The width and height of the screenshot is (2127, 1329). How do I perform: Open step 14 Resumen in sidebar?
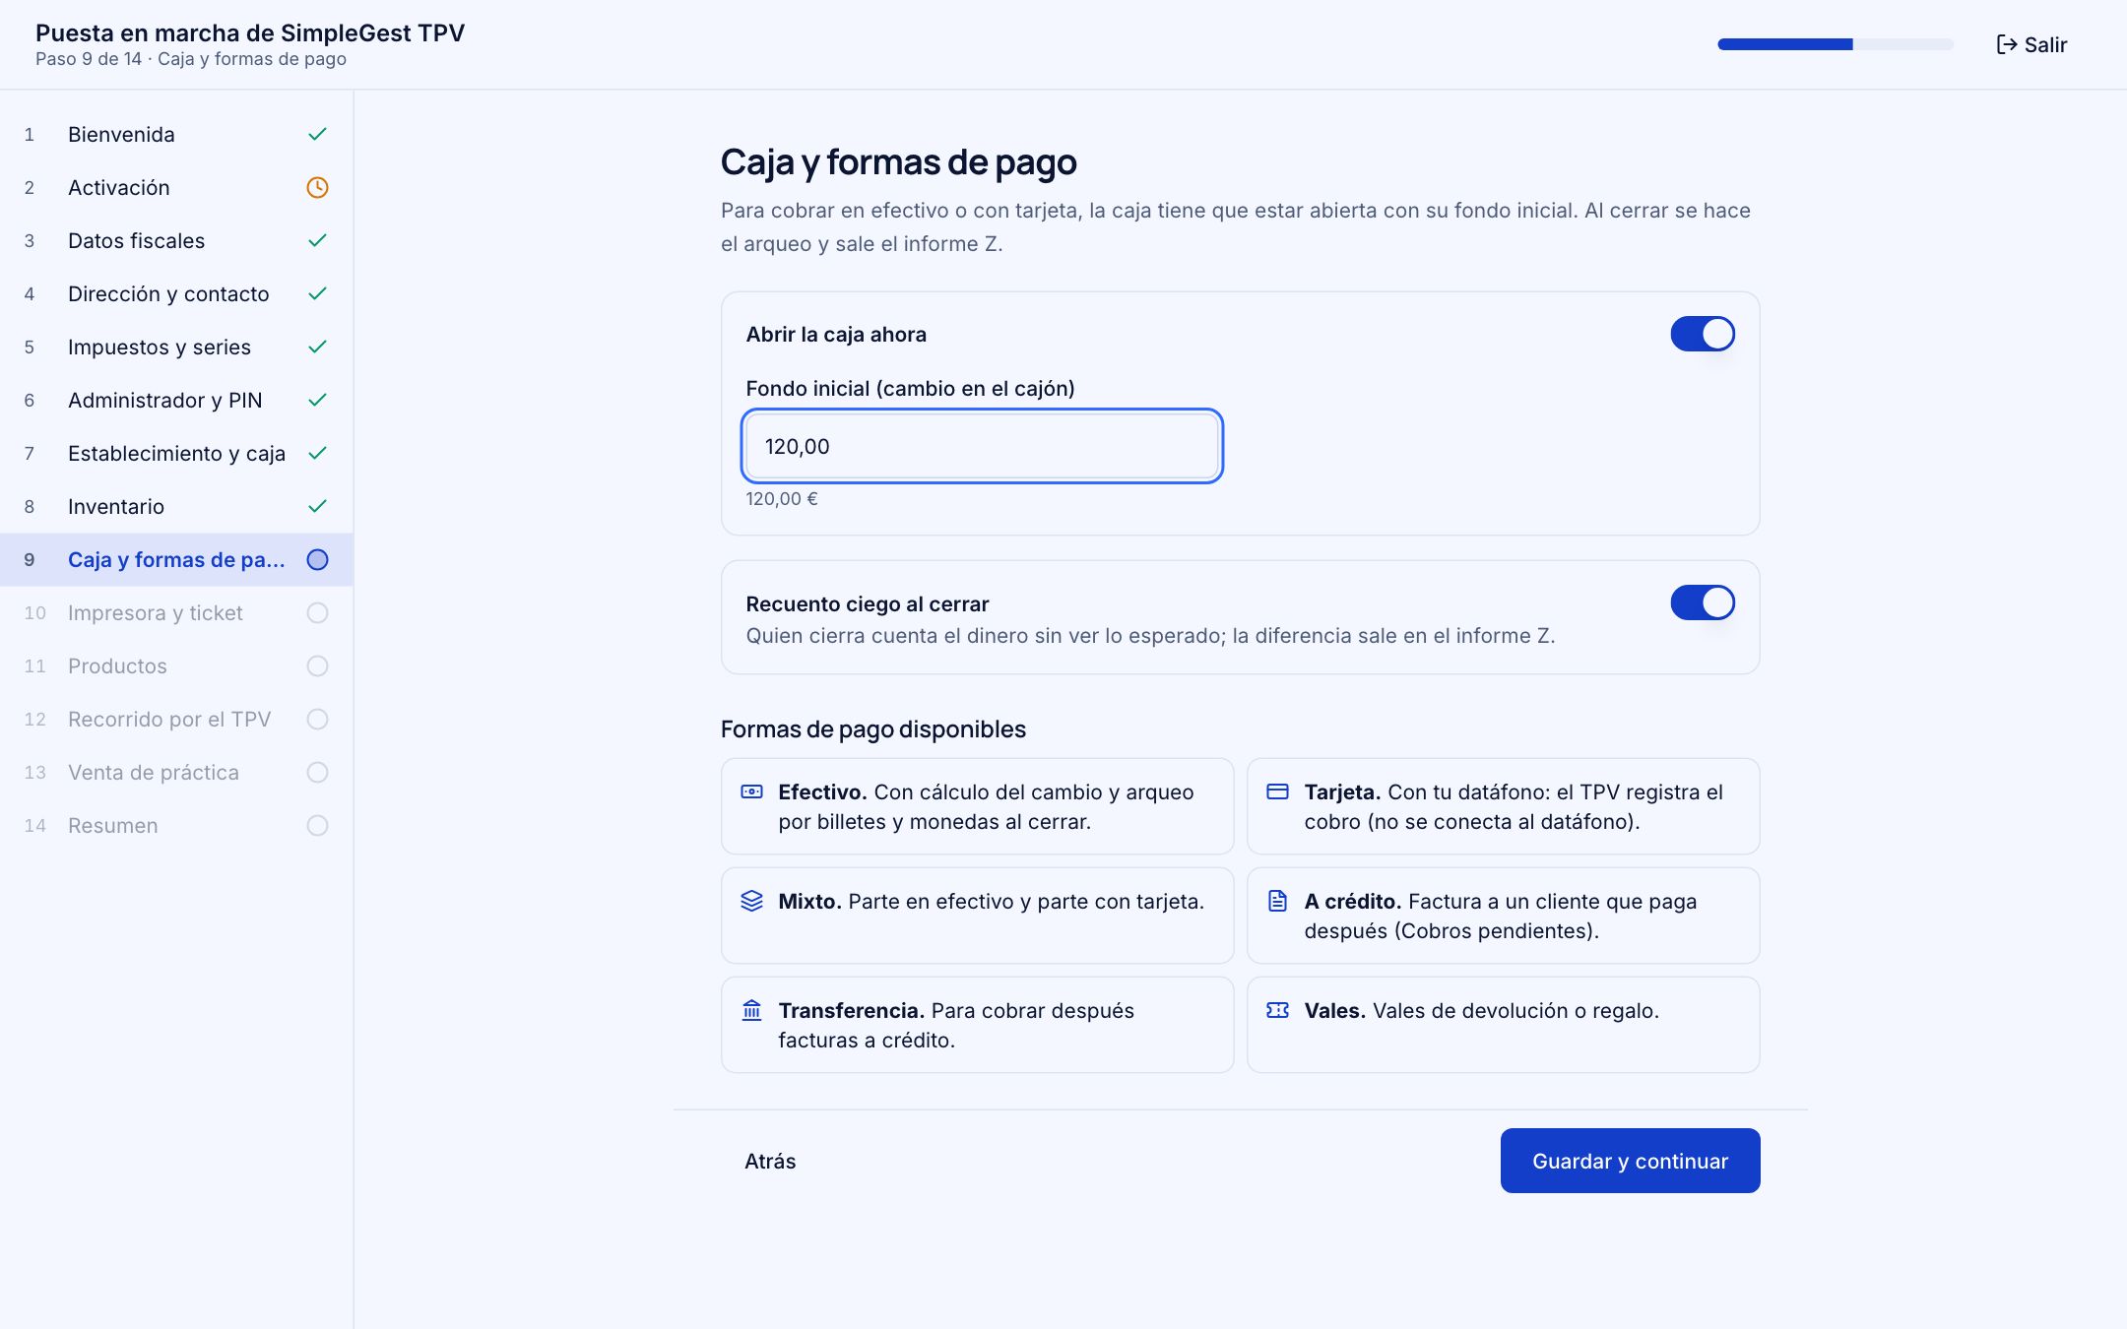176,825
